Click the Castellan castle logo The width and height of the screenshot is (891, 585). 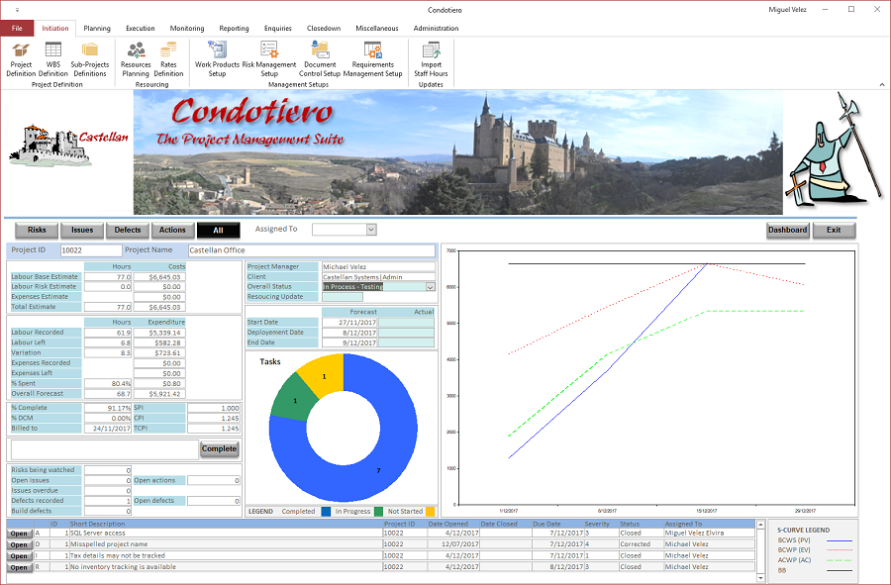68,146
